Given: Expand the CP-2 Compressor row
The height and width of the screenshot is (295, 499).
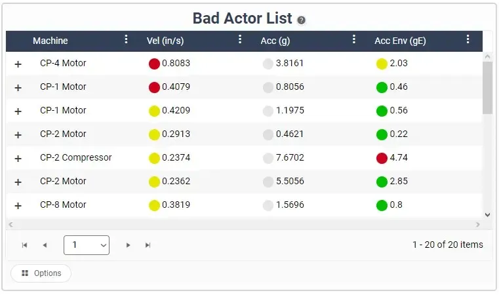Looking at the screenshot, I should point(18,159).
